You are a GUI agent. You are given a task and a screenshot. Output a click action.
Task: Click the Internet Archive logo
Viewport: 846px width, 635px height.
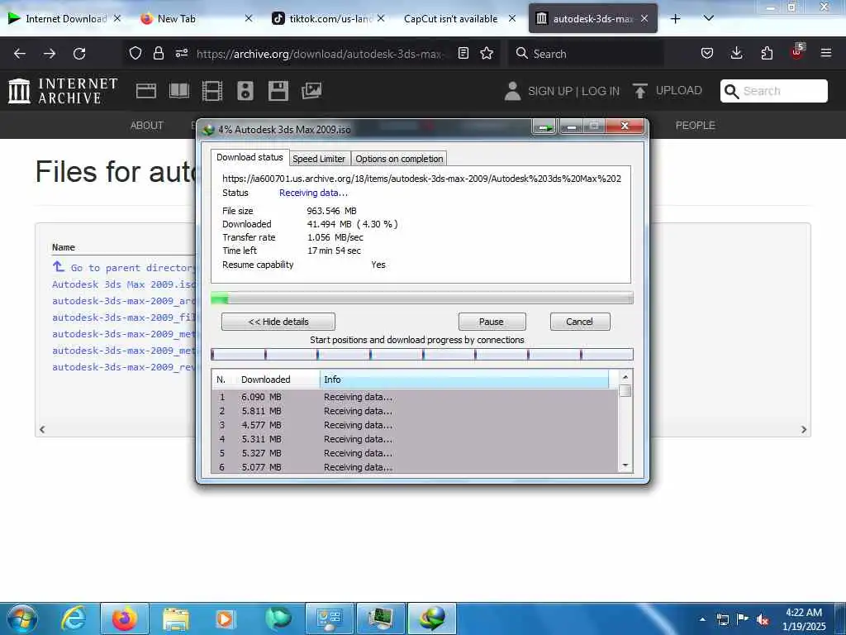(63, 91)
